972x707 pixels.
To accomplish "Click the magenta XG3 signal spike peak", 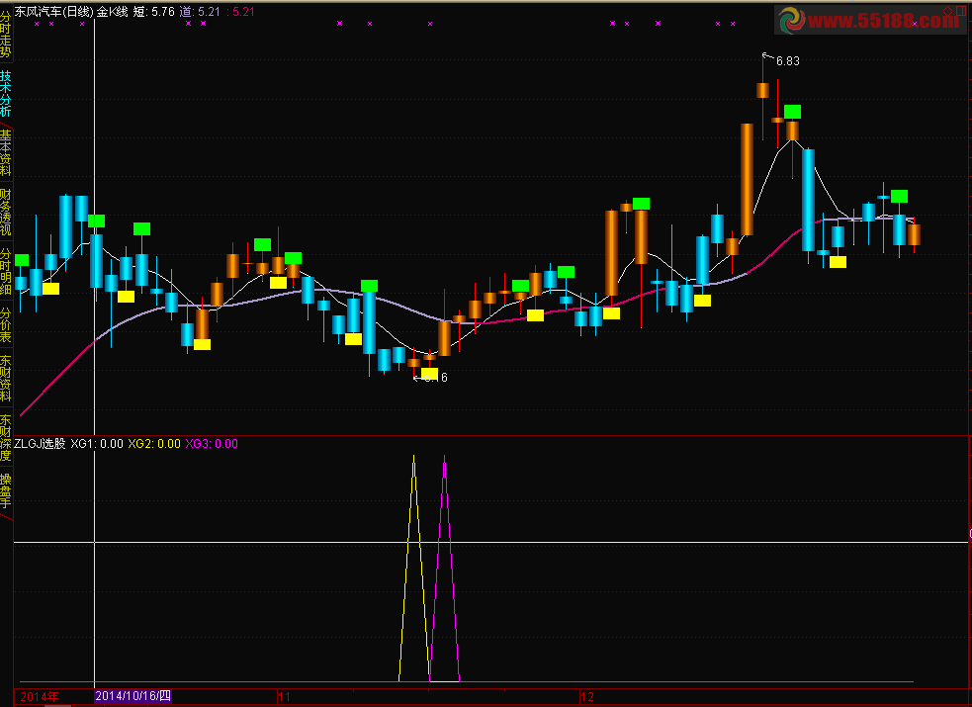I will tap(444, 457).
